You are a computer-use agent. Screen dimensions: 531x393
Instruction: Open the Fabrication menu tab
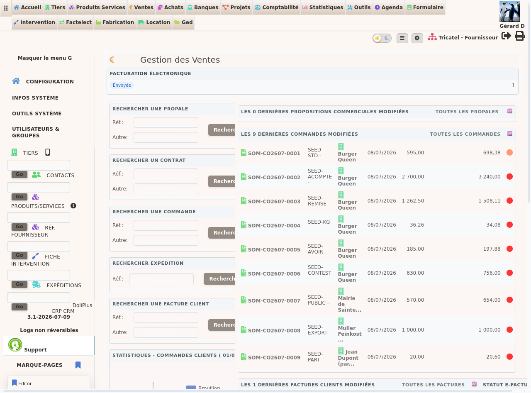click(114, 22)
